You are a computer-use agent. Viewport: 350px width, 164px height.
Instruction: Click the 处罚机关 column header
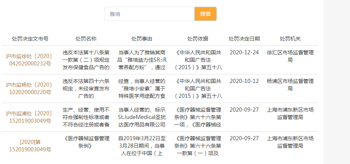coord(290,39)
